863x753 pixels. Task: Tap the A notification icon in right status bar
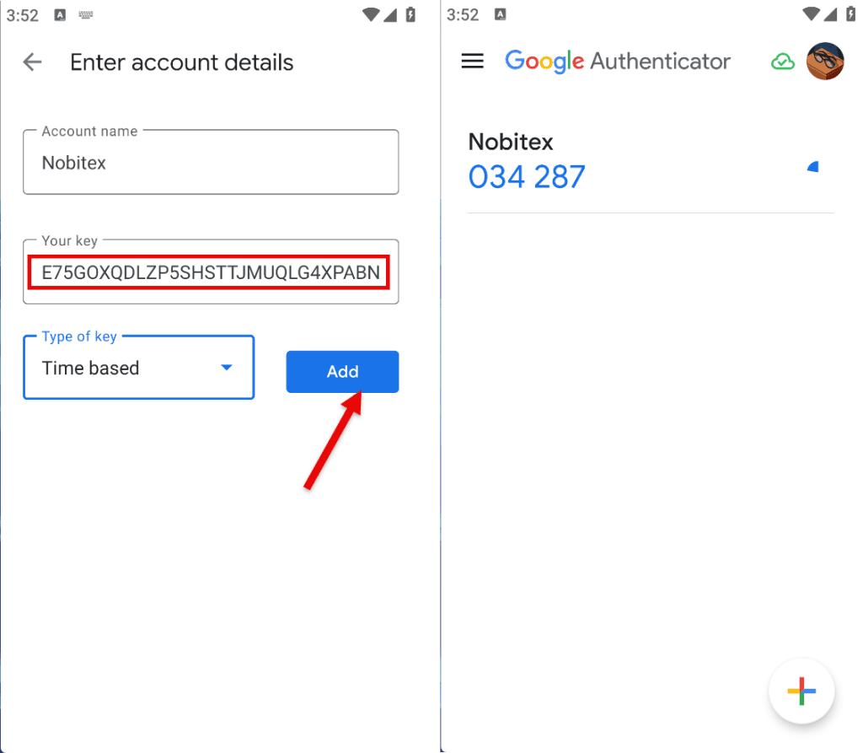[x=501, y=14]
